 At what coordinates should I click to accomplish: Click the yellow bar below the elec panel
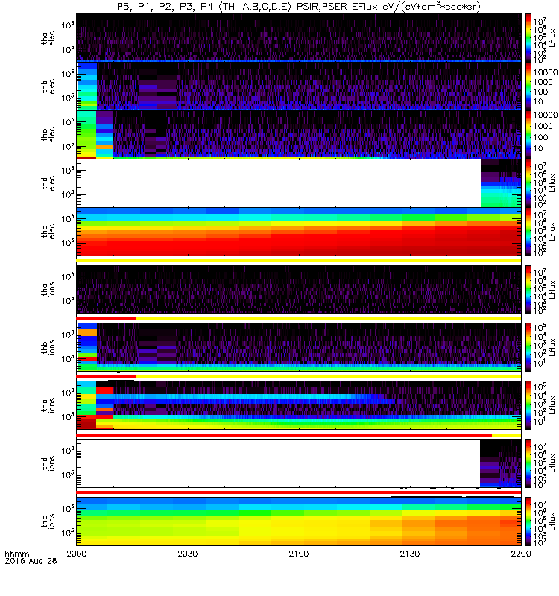(x=299, y=261)
